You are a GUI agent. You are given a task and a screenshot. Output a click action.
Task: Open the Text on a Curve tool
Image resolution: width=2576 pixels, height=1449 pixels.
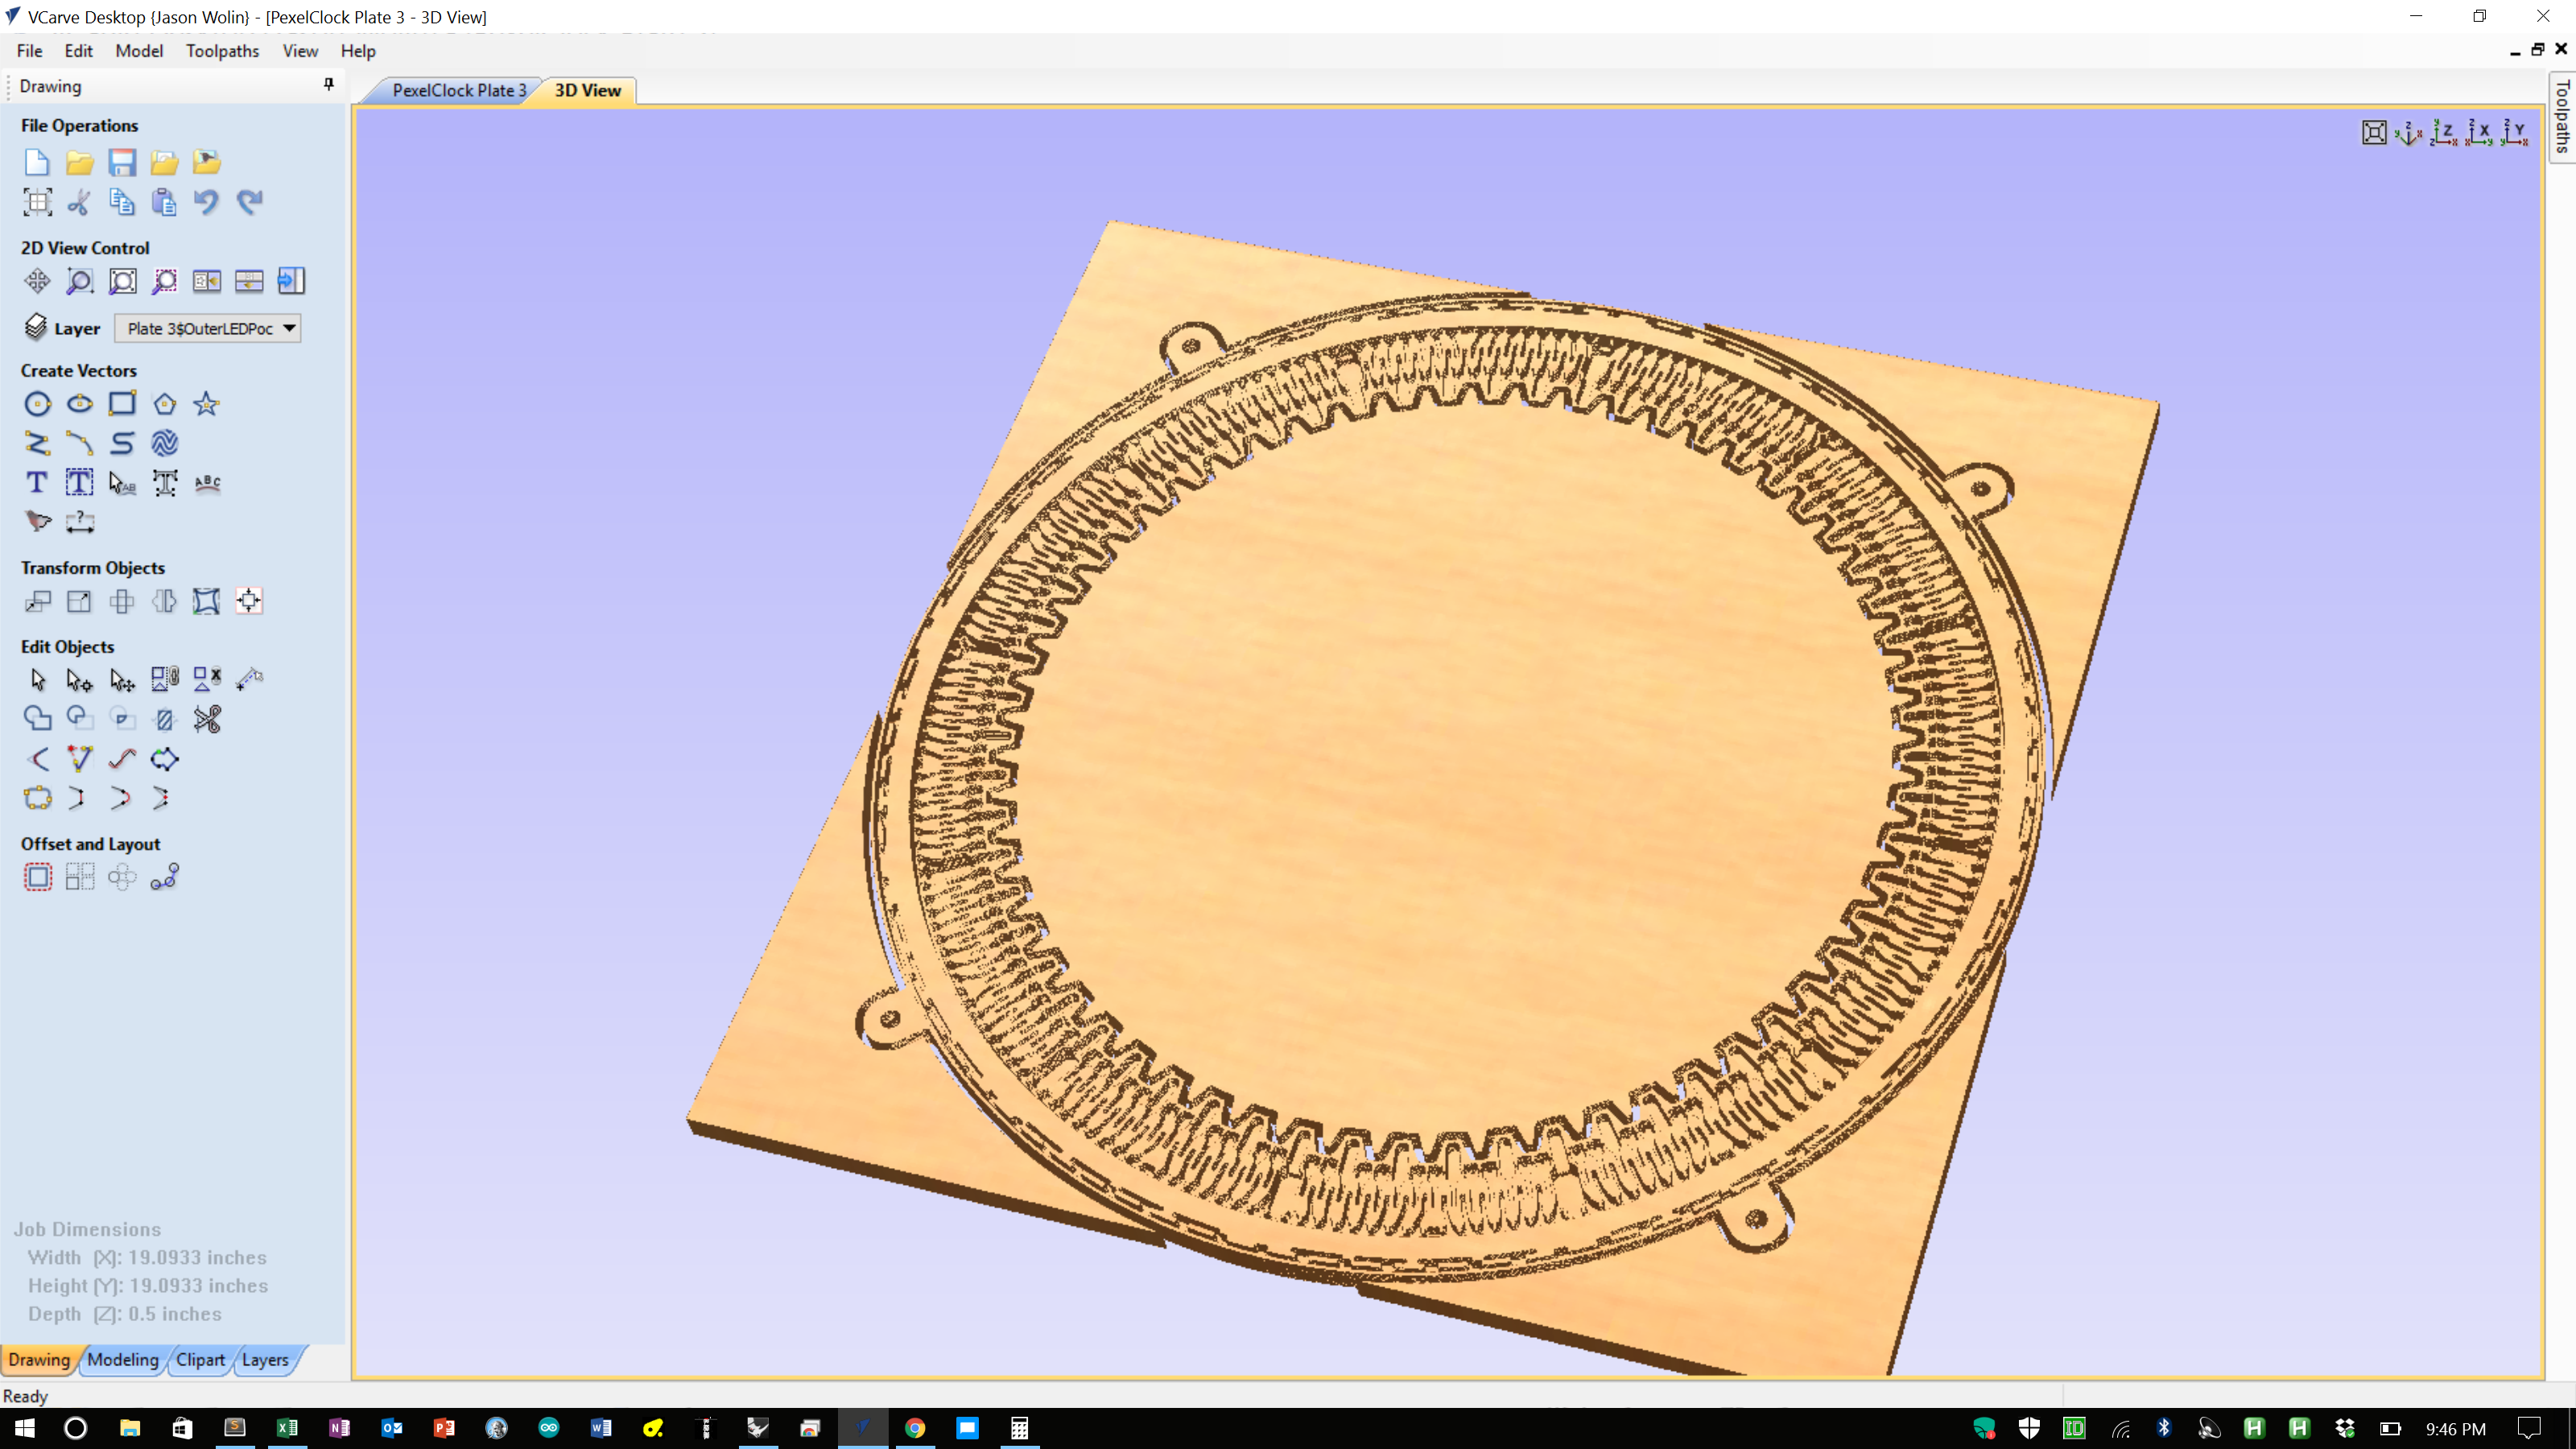click(206, 483)
